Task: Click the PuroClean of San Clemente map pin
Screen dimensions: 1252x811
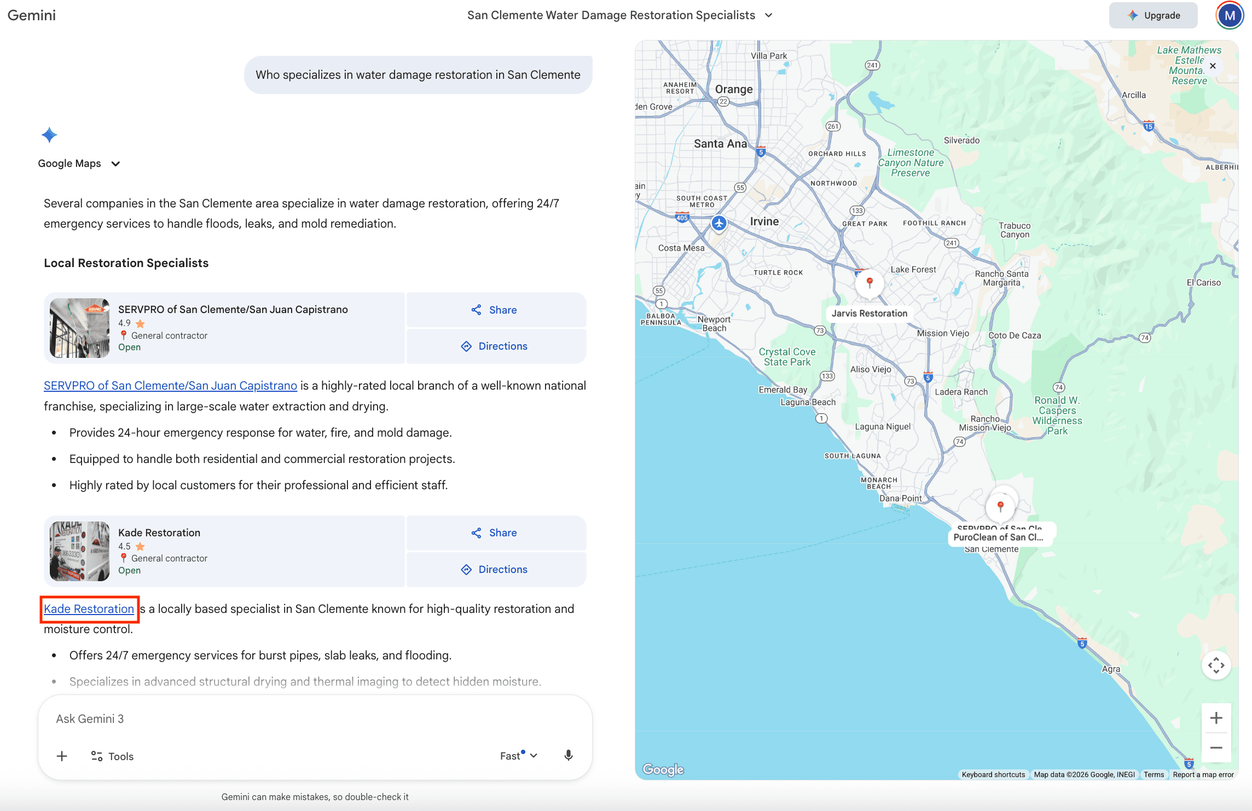Action: click(1000, 506)
